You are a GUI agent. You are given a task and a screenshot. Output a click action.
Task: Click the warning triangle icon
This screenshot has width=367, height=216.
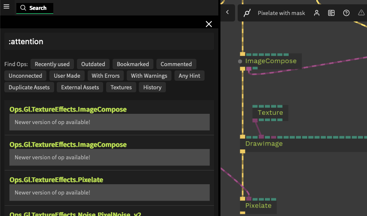tap(361, 12)
